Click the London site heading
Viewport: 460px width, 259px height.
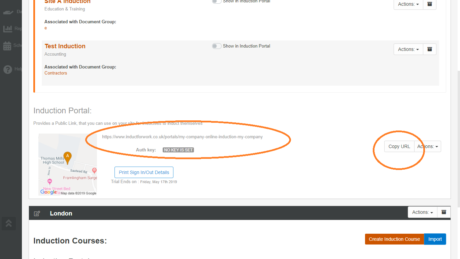click(x=61, y=213)
